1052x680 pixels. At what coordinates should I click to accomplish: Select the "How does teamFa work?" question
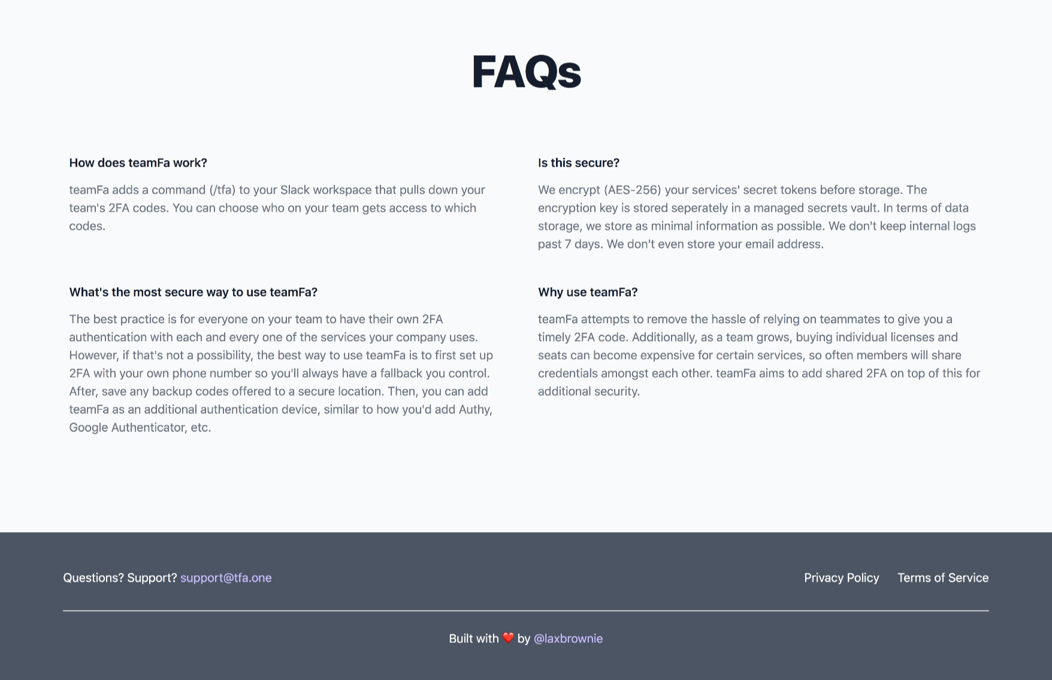tap(138, 163)
